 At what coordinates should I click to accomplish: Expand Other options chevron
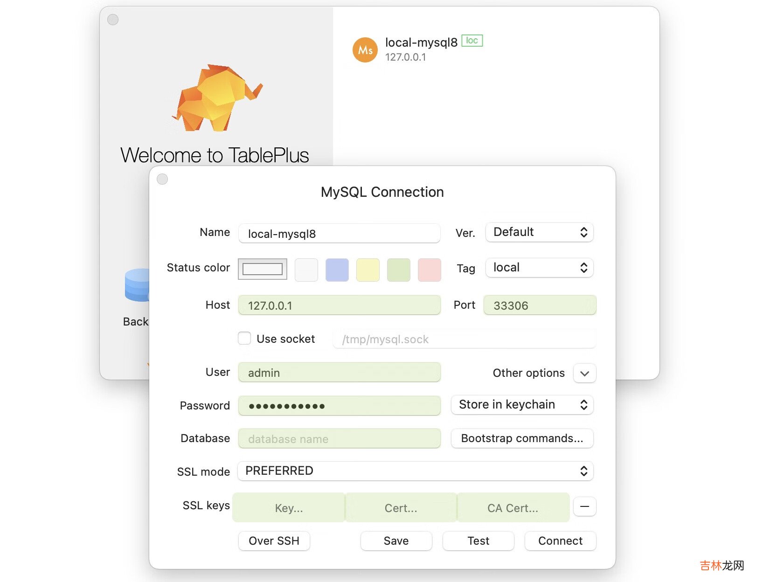click(584, 373)
